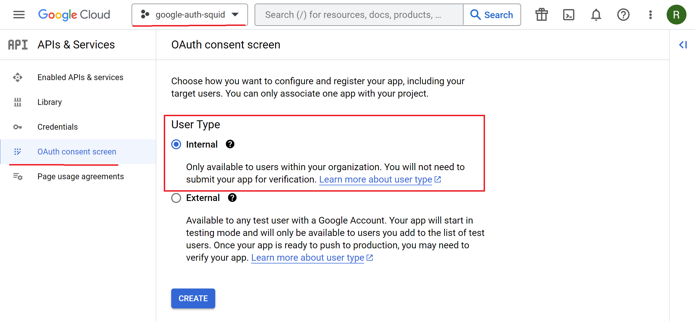Show help tooltip for Internal
This screenshot has height=321, width=695.
[230, 144]
